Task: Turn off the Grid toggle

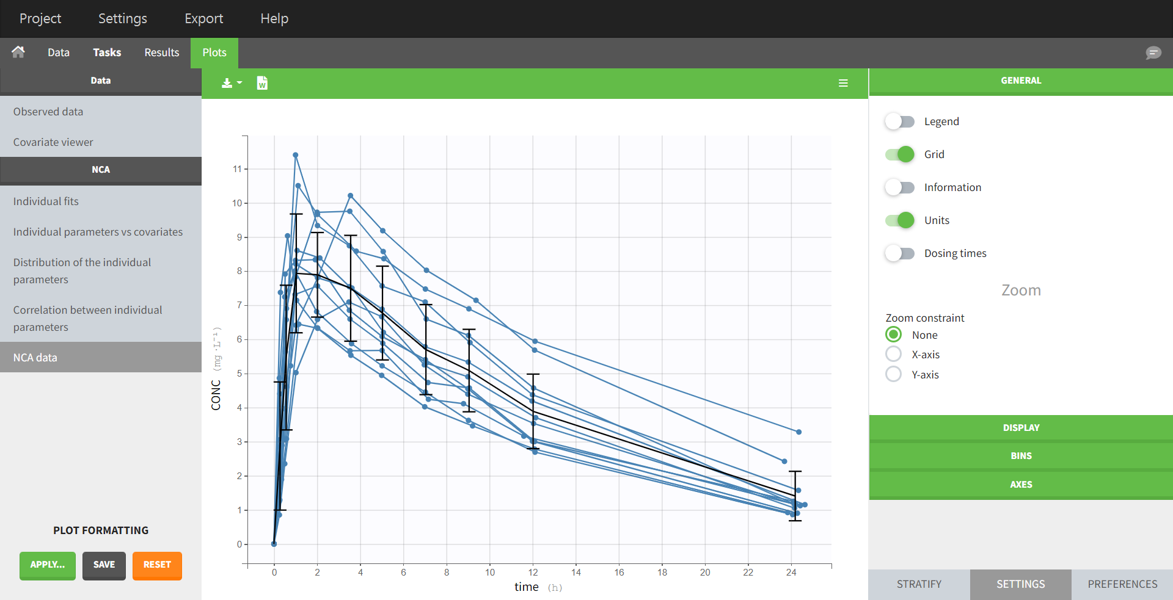Action: pyautogui.click(x=899, y=154)
